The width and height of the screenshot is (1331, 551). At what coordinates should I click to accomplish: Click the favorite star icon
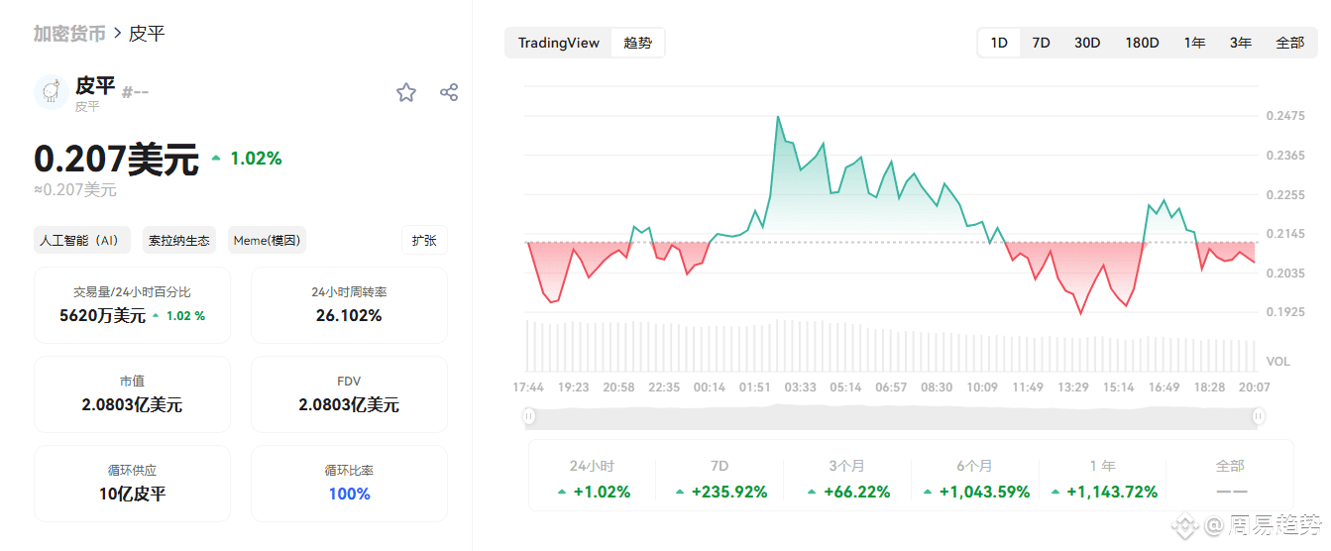[406, 92]
